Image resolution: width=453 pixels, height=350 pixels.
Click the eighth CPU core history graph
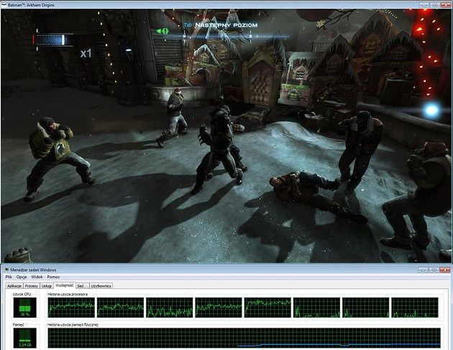pyautogui.click(x=415, y=308)
